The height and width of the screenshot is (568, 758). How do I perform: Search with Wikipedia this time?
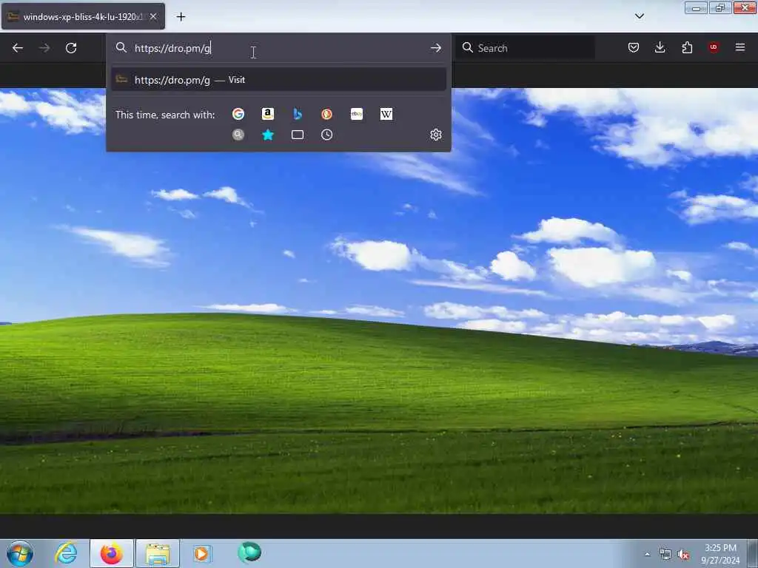386,114
